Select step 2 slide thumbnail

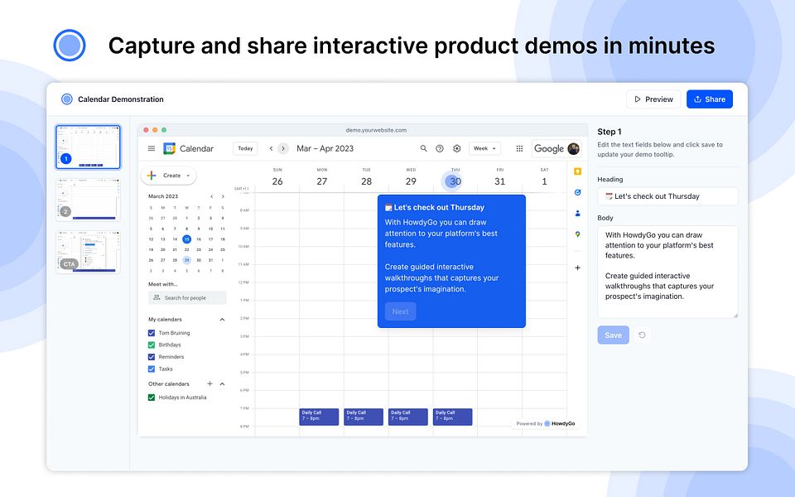tap(89, 200)
